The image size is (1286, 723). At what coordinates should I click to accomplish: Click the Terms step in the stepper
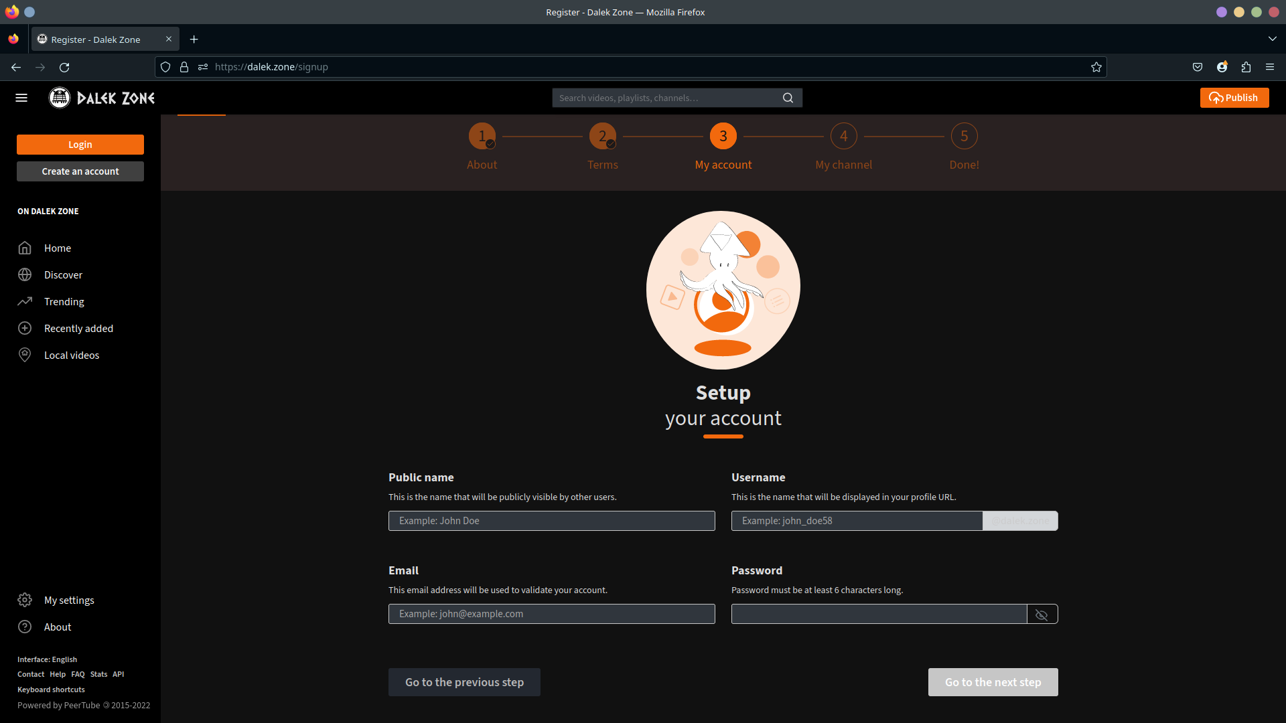pyautogui.click(x=602, y=136)
